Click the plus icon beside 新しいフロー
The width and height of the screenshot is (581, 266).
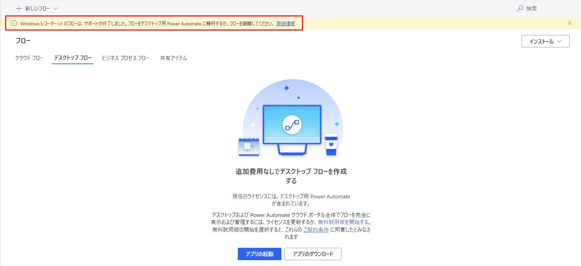click(x=19, y=9)
